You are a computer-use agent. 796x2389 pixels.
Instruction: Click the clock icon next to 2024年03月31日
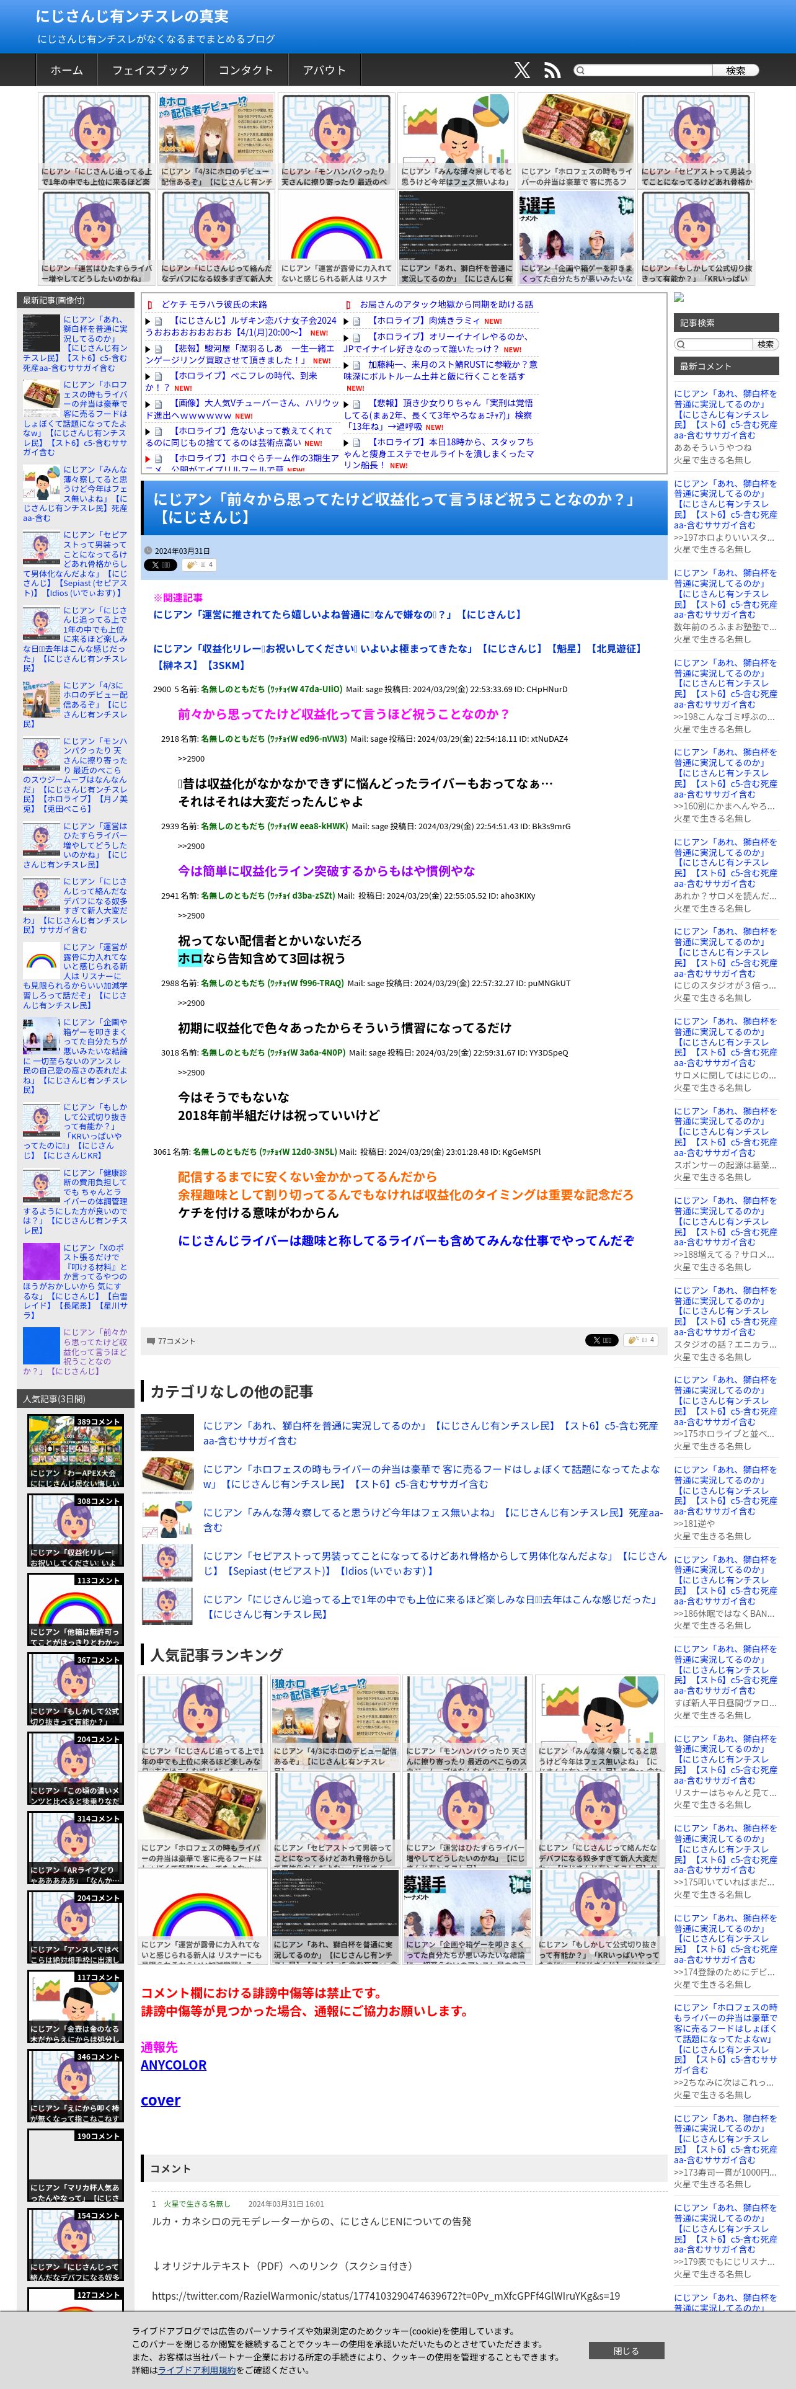[x=148, y=551]
